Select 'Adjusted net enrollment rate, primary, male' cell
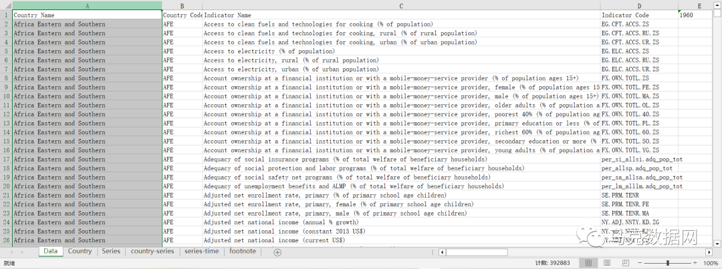This screenshot has height=269, width=722. [401, 213]
